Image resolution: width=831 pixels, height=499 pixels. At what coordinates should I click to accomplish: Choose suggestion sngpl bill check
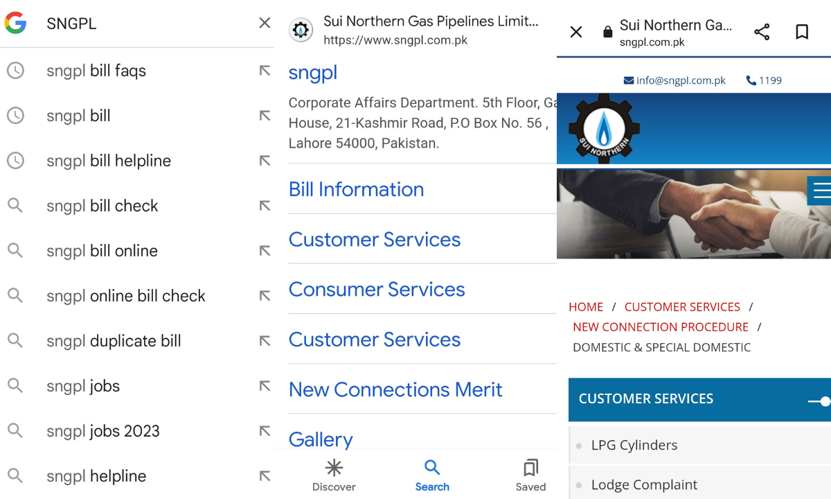click(x=102, y=206)
